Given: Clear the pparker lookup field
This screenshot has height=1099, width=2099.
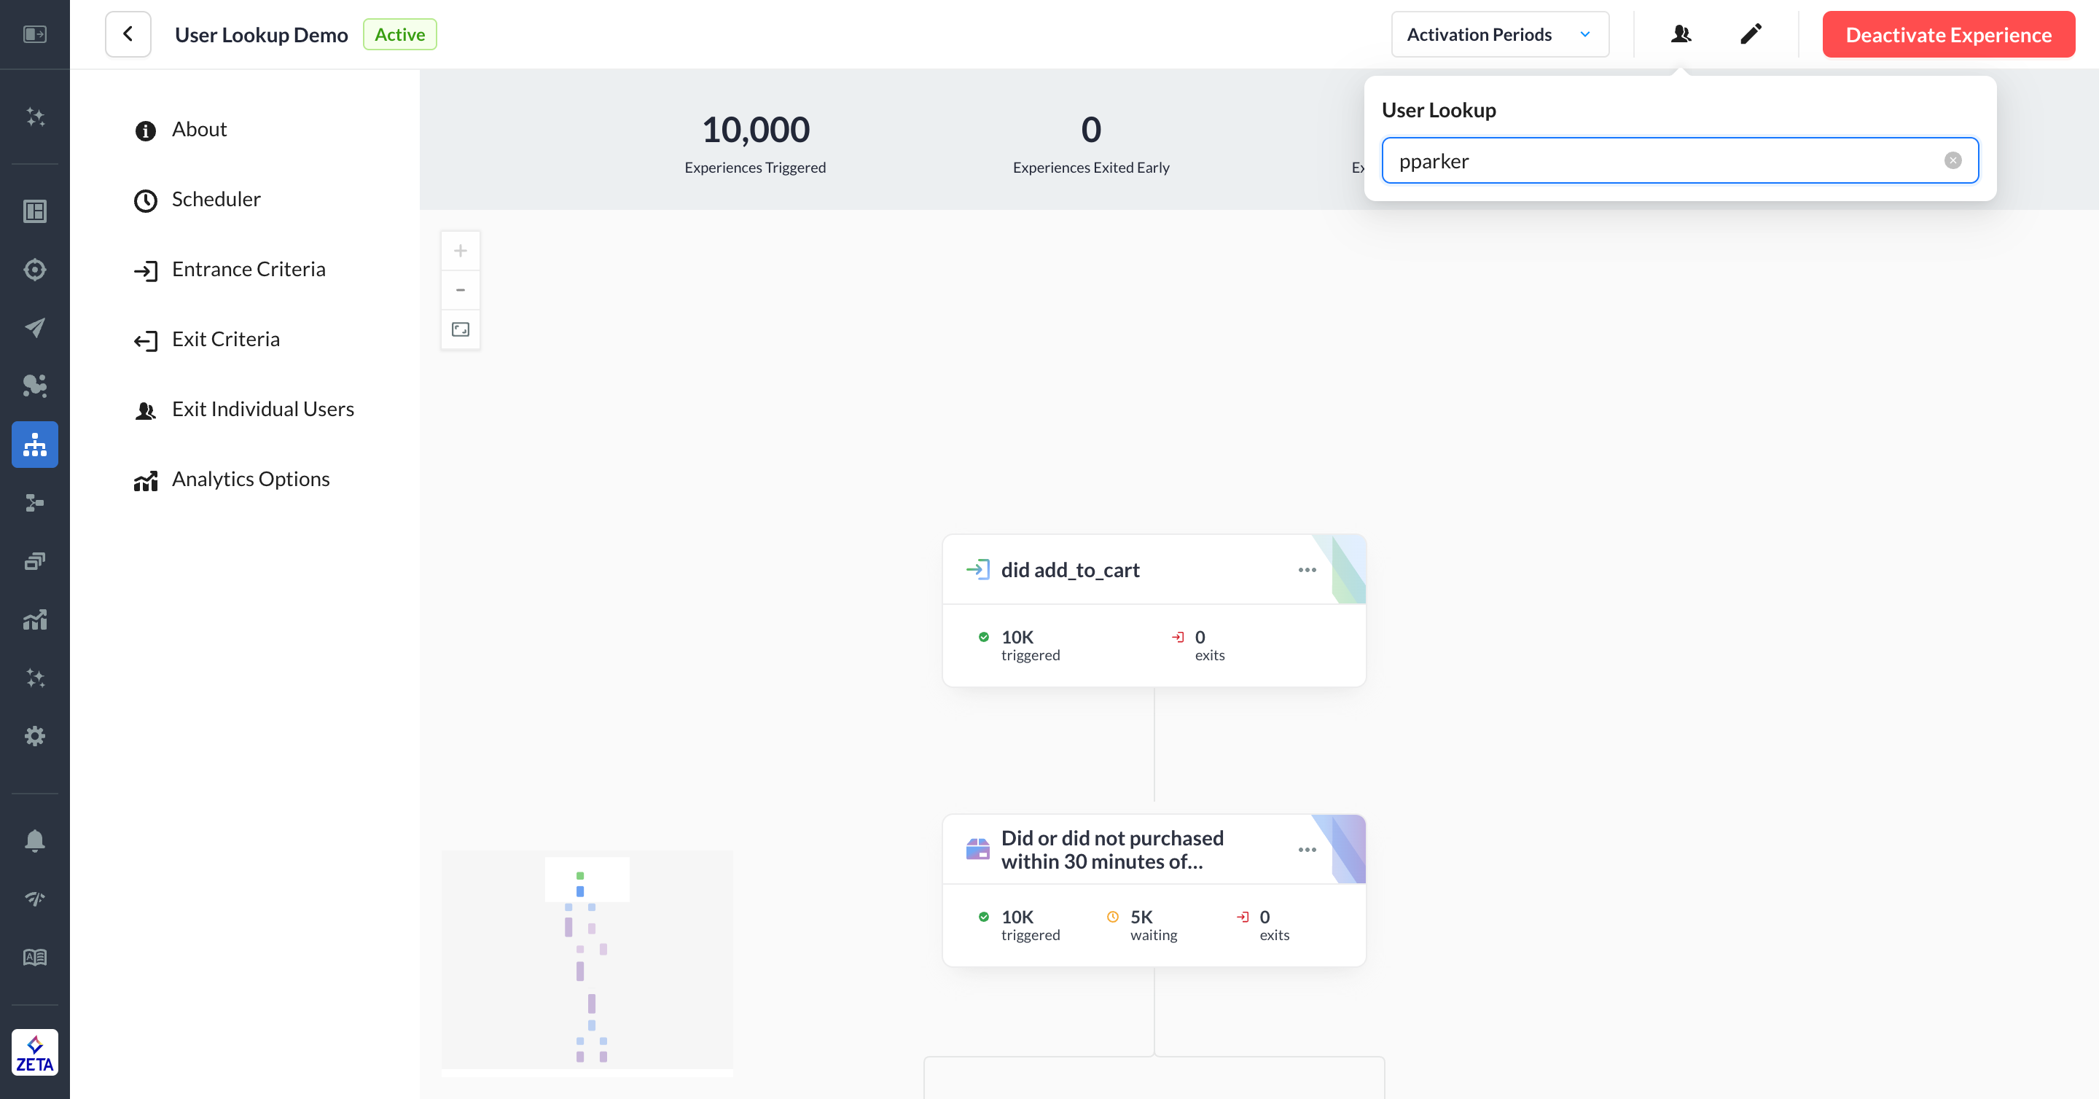Looking at the screenshot, I should coord(1953,160).
